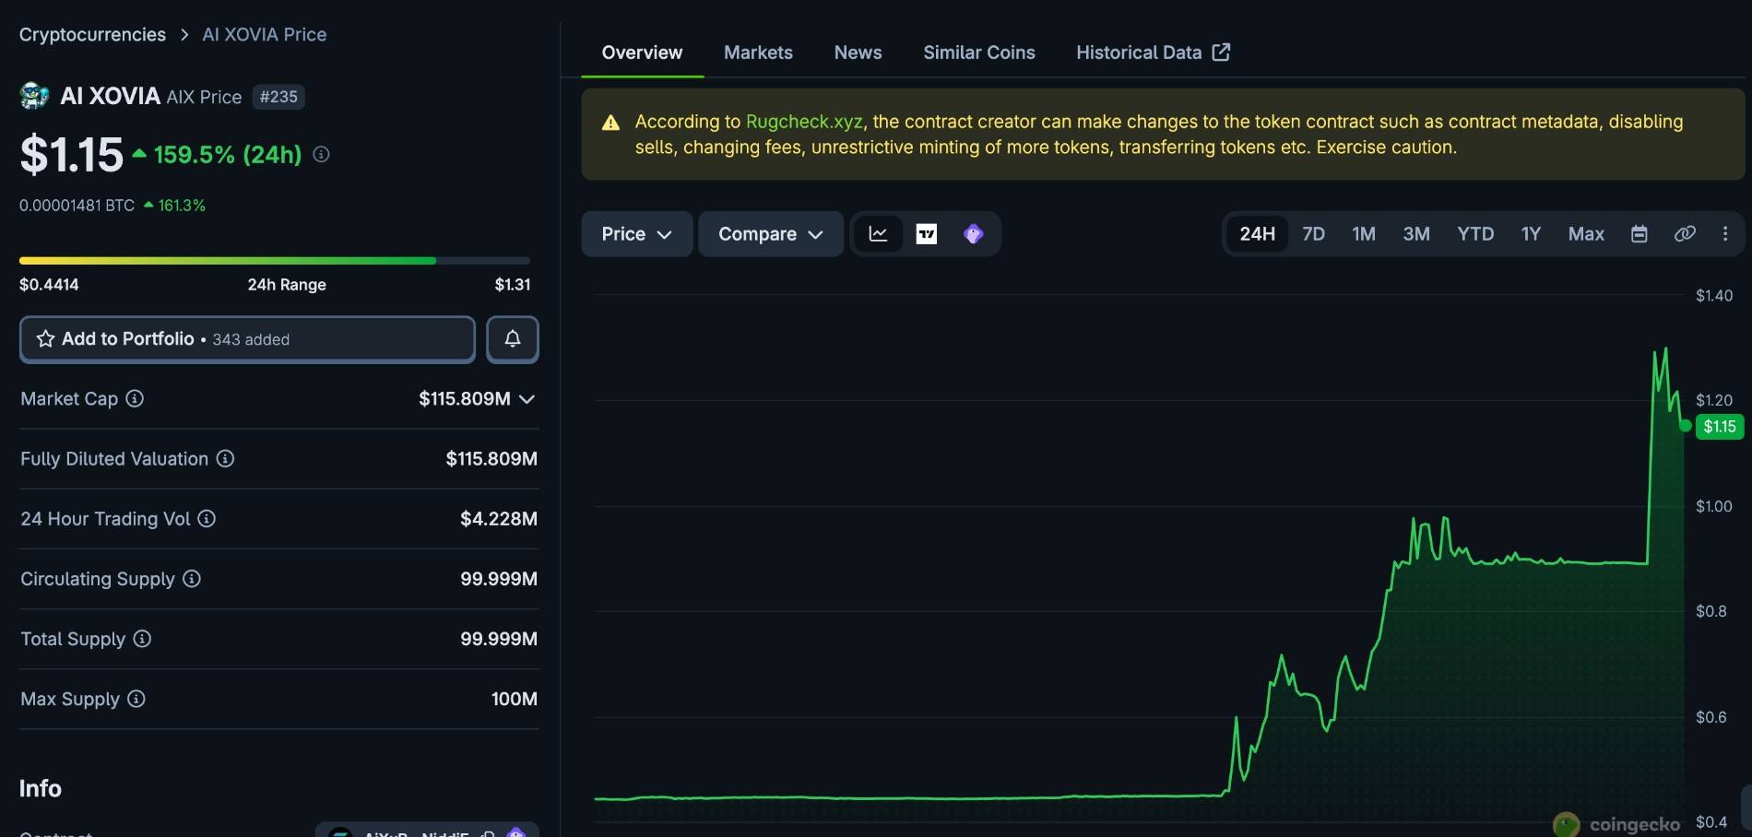Click the 159.5% (24h) change text
1752x837 pixels.
[x=228, y=155]
